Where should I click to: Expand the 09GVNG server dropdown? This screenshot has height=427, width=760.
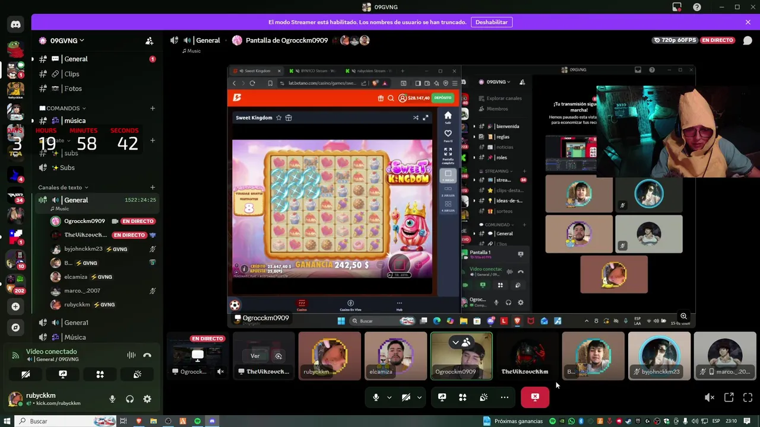click(x=82, y=41)
